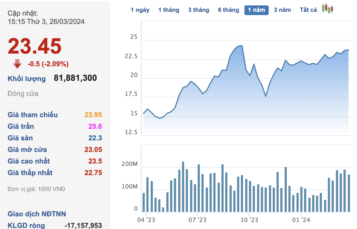Open the 'Tất cả' full history range
Image resolution: width=357 pixels, height=229 pixels.
tap(308, 10)
